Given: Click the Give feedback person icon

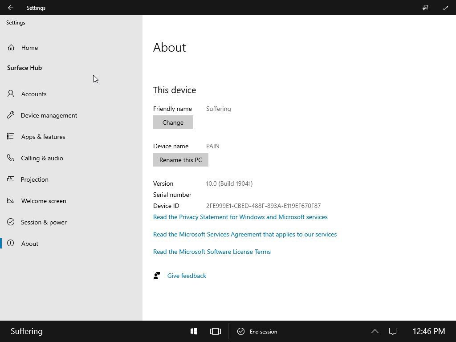Looking at the screenshot, I should [157, 276].
